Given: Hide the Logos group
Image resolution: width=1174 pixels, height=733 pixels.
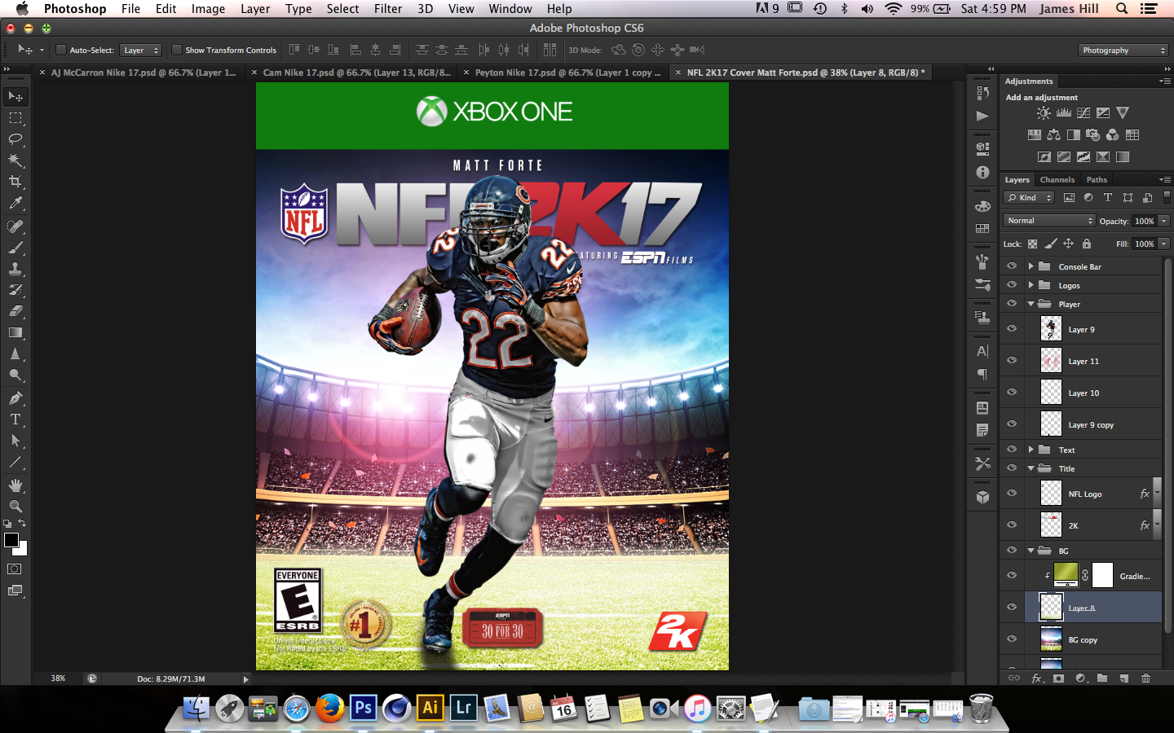Looking at the screenshot, I should pyautogui.click(x=1012, y=285).
